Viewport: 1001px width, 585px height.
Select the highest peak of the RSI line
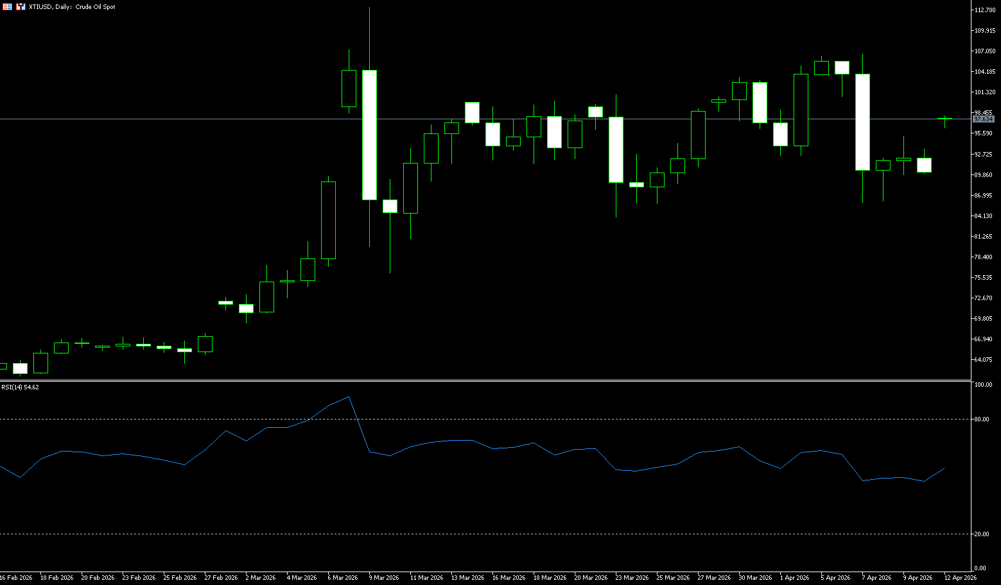(349, 397)
